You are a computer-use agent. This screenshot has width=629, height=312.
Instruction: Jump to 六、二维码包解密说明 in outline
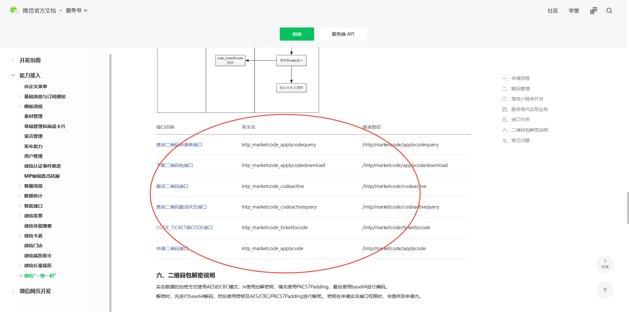[x=525, y=130]
